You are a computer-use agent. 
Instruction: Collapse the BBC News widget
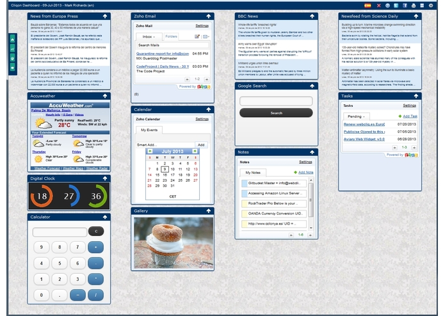(312, 16)
